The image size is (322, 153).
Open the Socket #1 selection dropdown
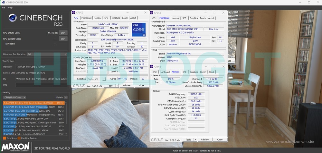pos(97,79)
